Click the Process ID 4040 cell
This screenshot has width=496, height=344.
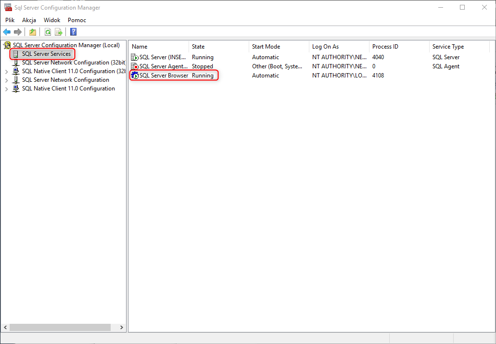378,57
